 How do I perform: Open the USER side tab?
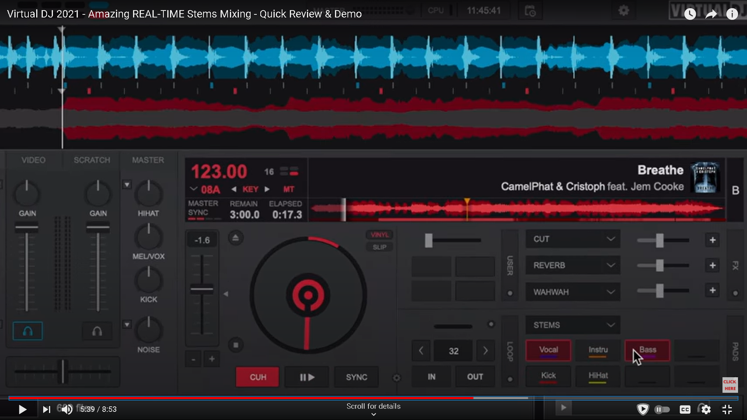(510, 265)
